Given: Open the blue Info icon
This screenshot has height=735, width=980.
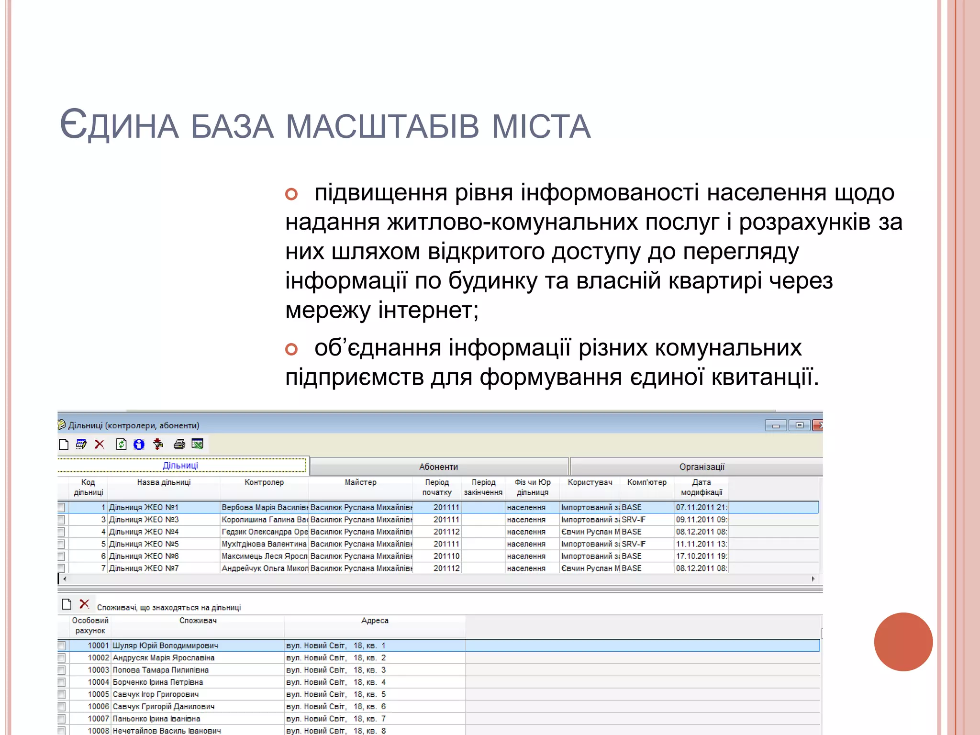Looking at the screenshot, I should click(x=139, y=445).
